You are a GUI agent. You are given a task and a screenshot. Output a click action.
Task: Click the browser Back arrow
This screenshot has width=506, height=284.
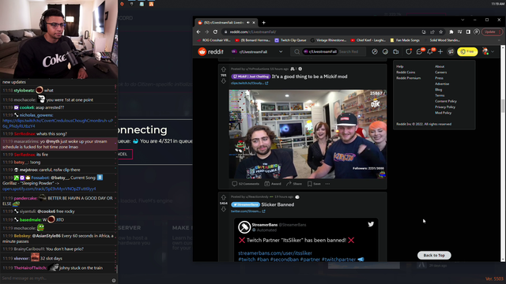[198, 32]
